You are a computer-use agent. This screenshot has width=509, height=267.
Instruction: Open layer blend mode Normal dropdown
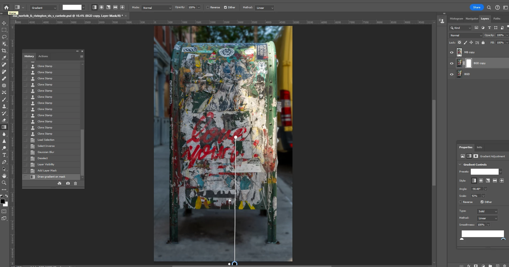click(x=466, y=35)
